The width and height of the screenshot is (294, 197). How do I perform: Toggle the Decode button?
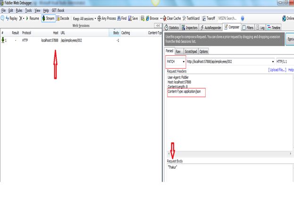tap(63, 18)
